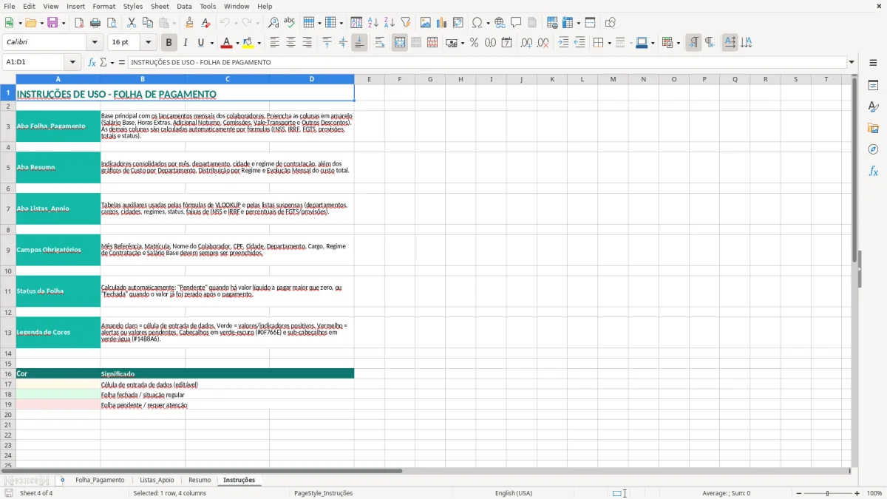887x499 pixels.
Task: Select row header 16
Action: tap(8, 374)
